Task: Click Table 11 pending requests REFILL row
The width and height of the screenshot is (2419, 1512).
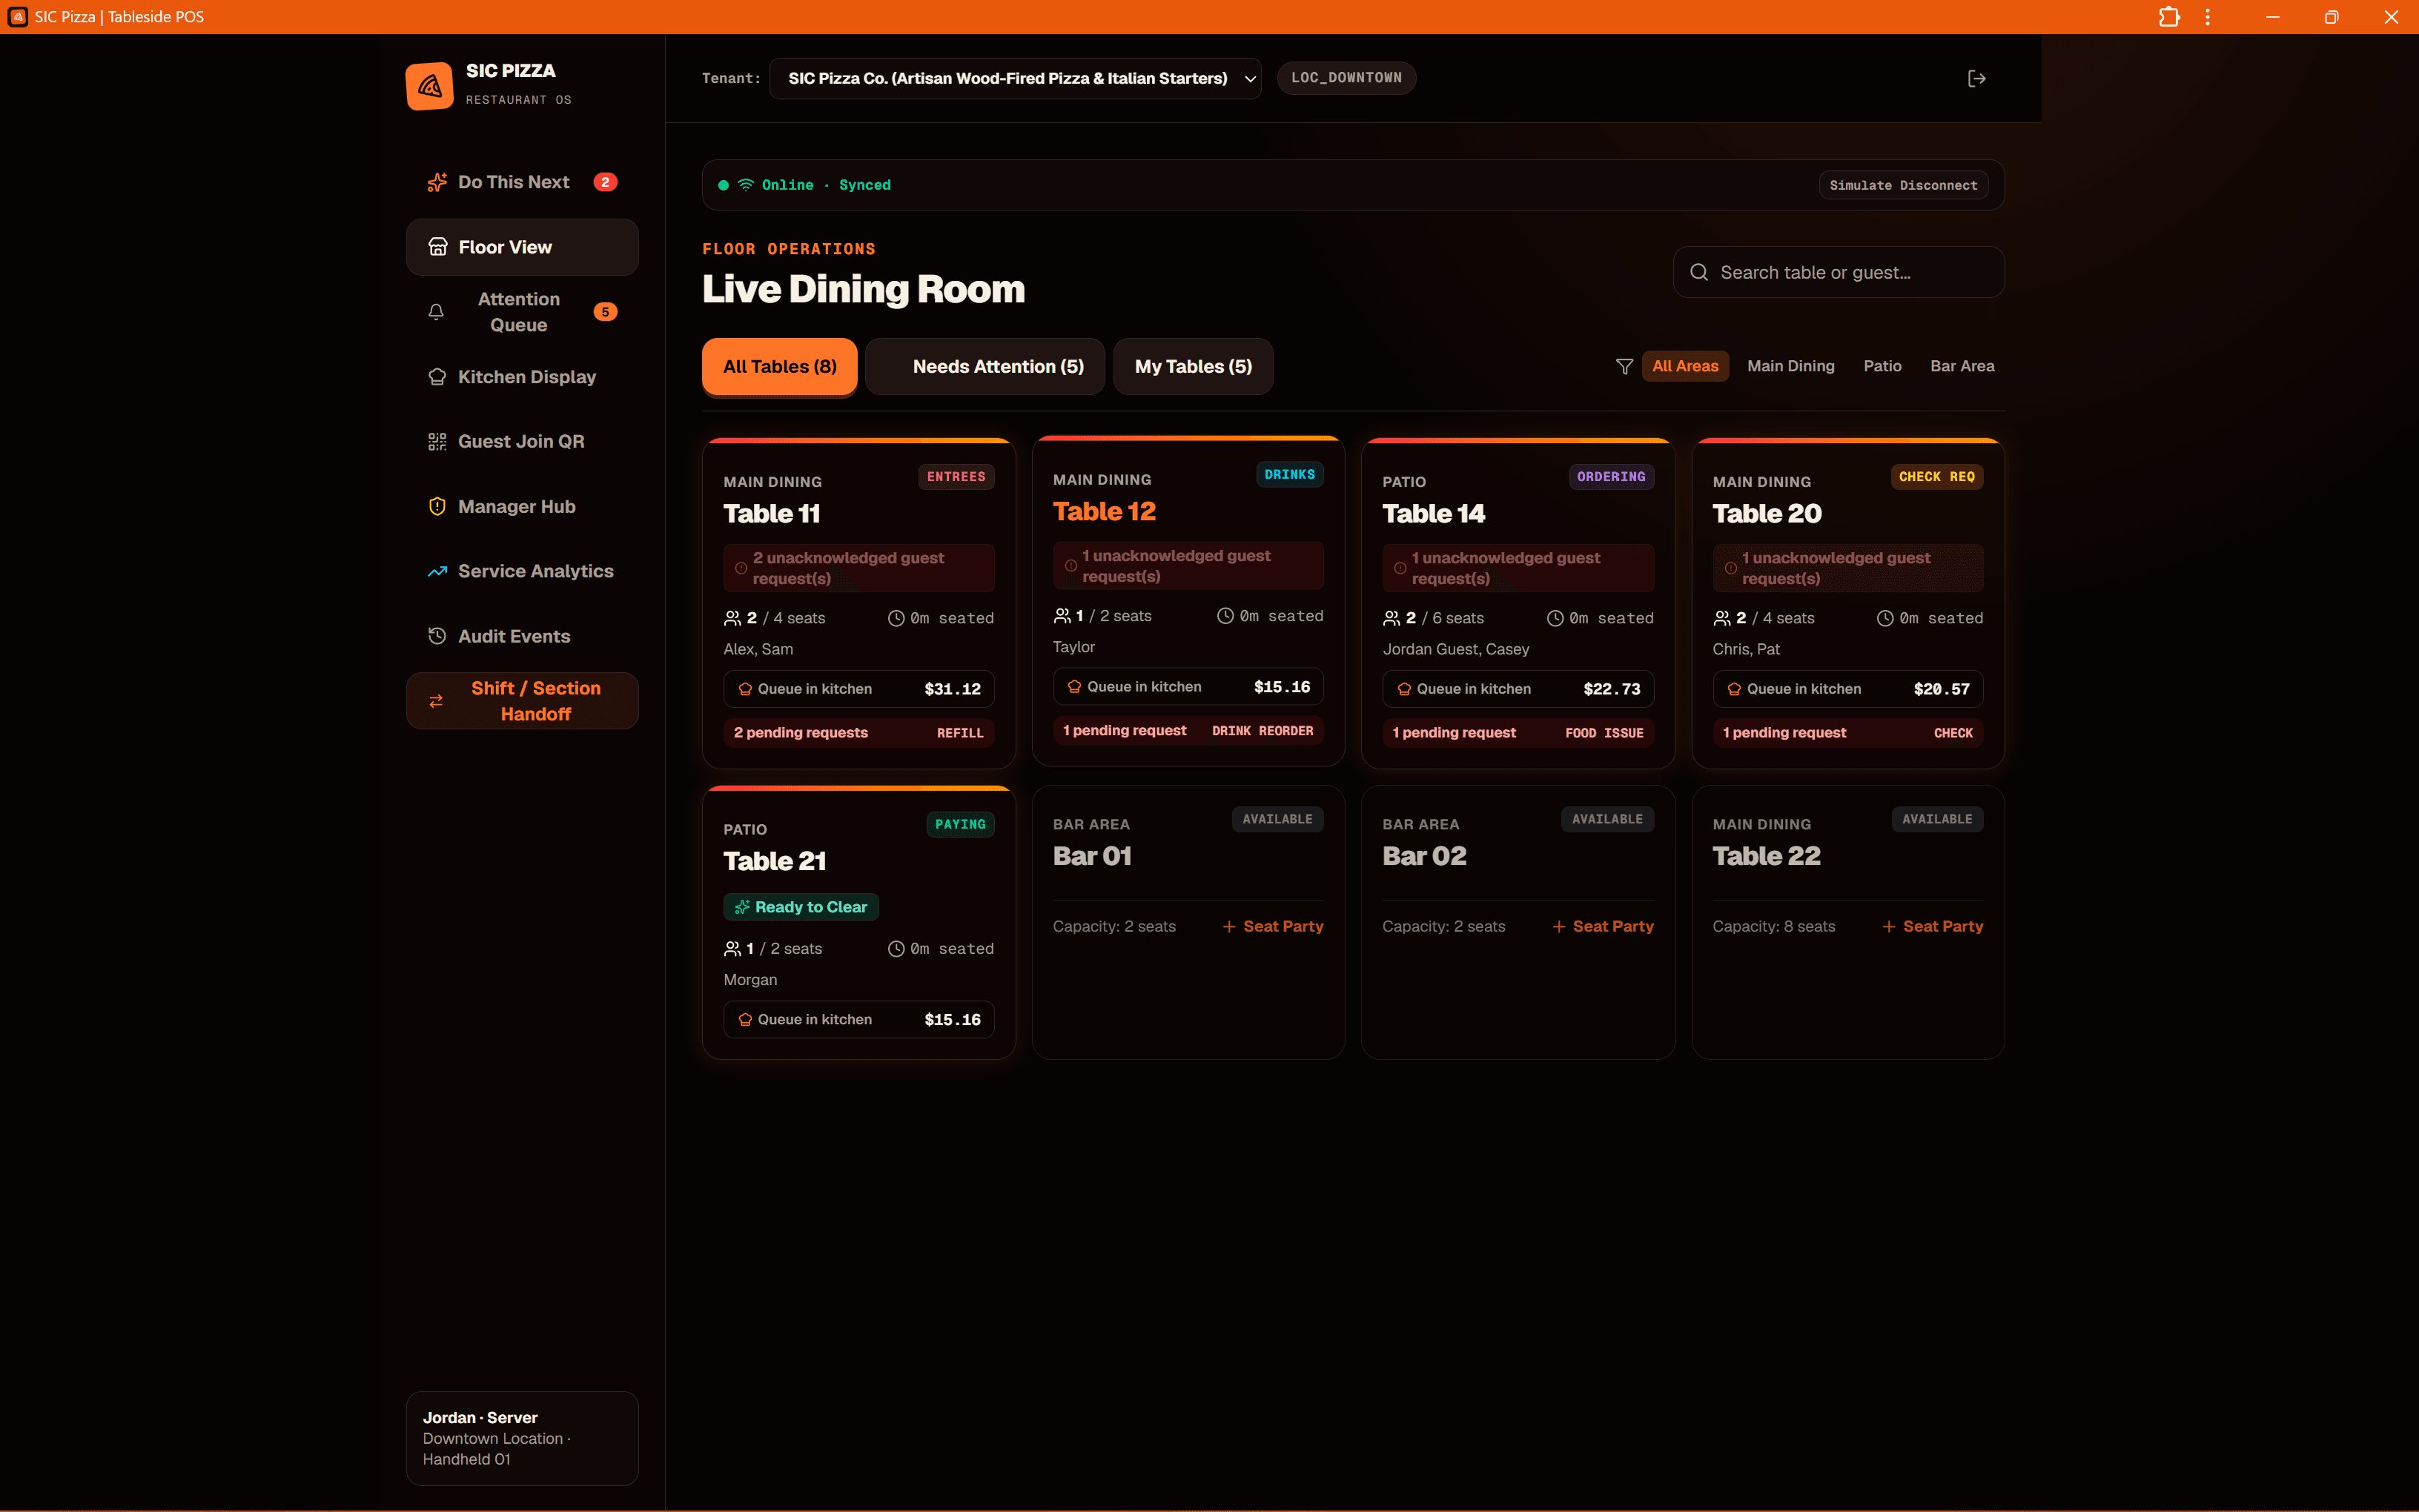Action: [x=859, y=733]
